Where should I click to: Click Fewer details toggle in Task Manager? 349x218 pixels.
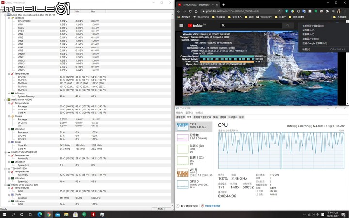tap(188, 206)
